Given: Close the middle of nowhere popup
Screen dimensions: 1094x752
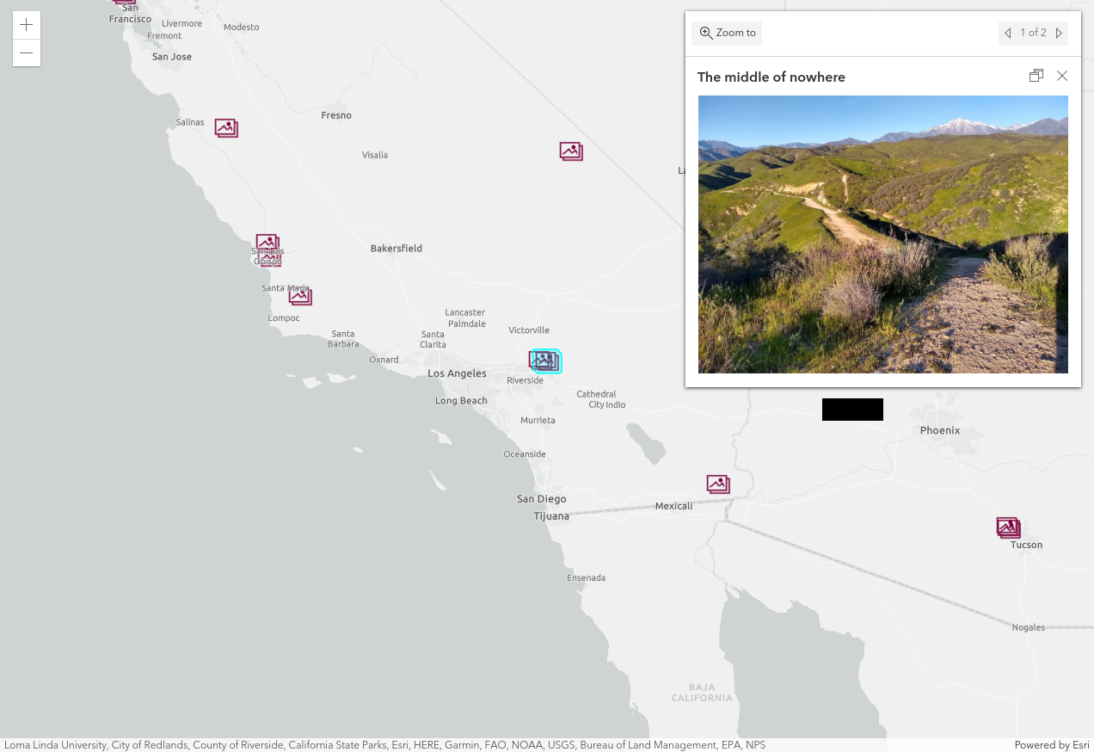Looking at the screenshot, I should (x=1062, y=76).
